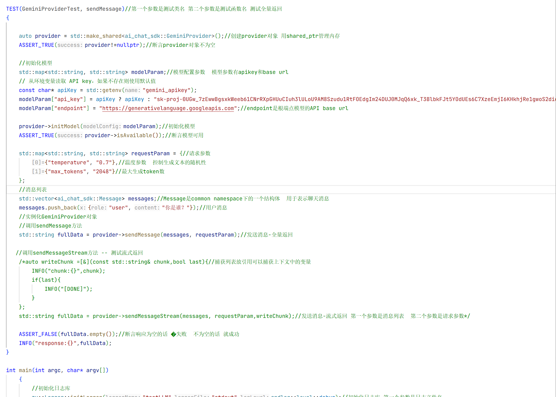Click the "response:{}" string in INFO
This screenshot has height=397, width=556.
(56, 343)
